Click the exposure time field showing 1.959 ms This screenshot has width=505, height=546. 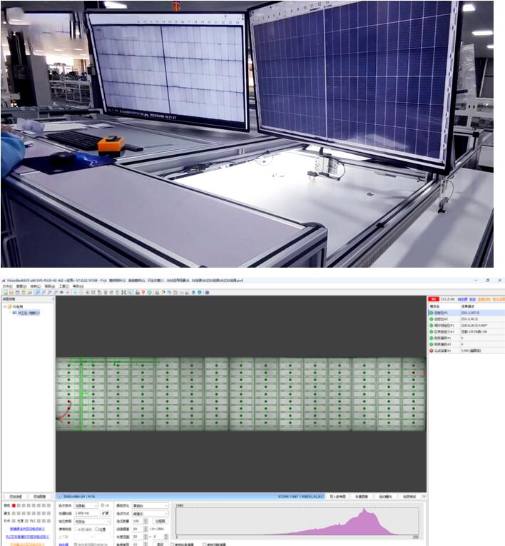click(86, 513)
